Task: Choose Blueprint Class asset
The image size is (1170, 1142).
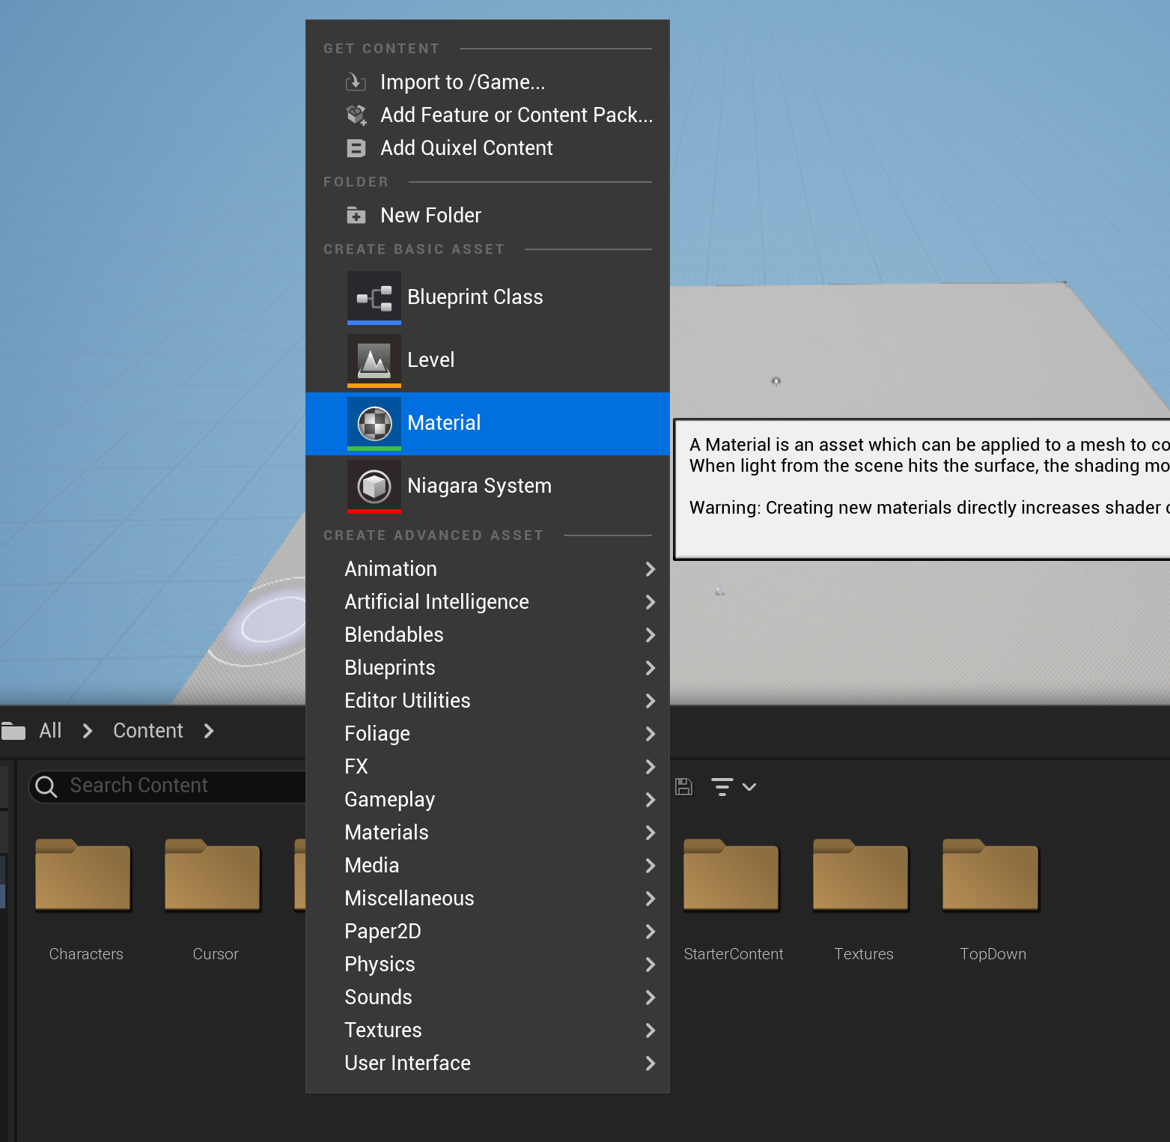Action: [487, 297]
